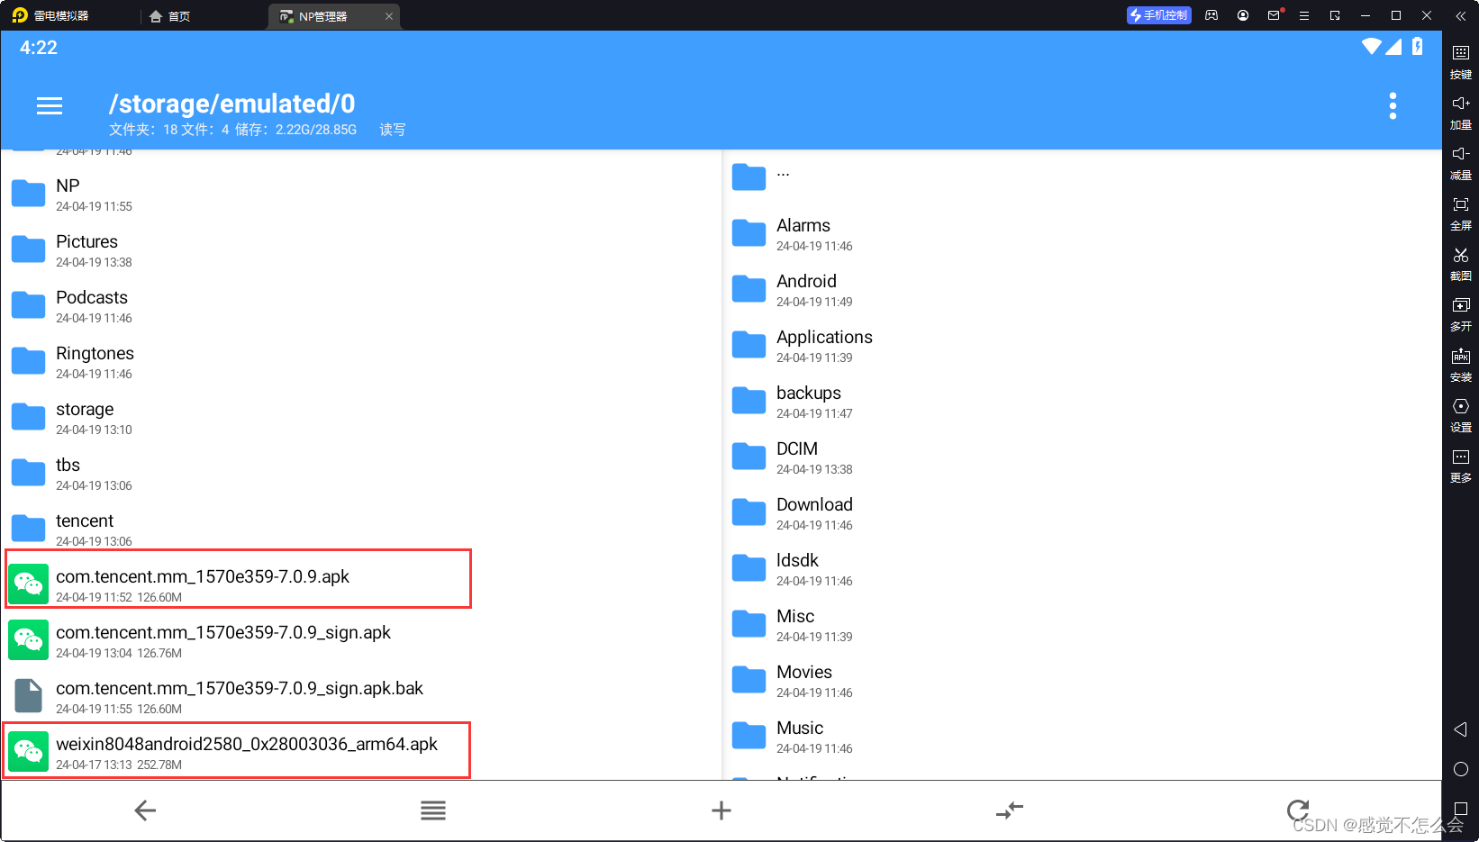1479x842 pixels.
Task: Click the 读写 read-write label
Action: (x=393, y=130)
